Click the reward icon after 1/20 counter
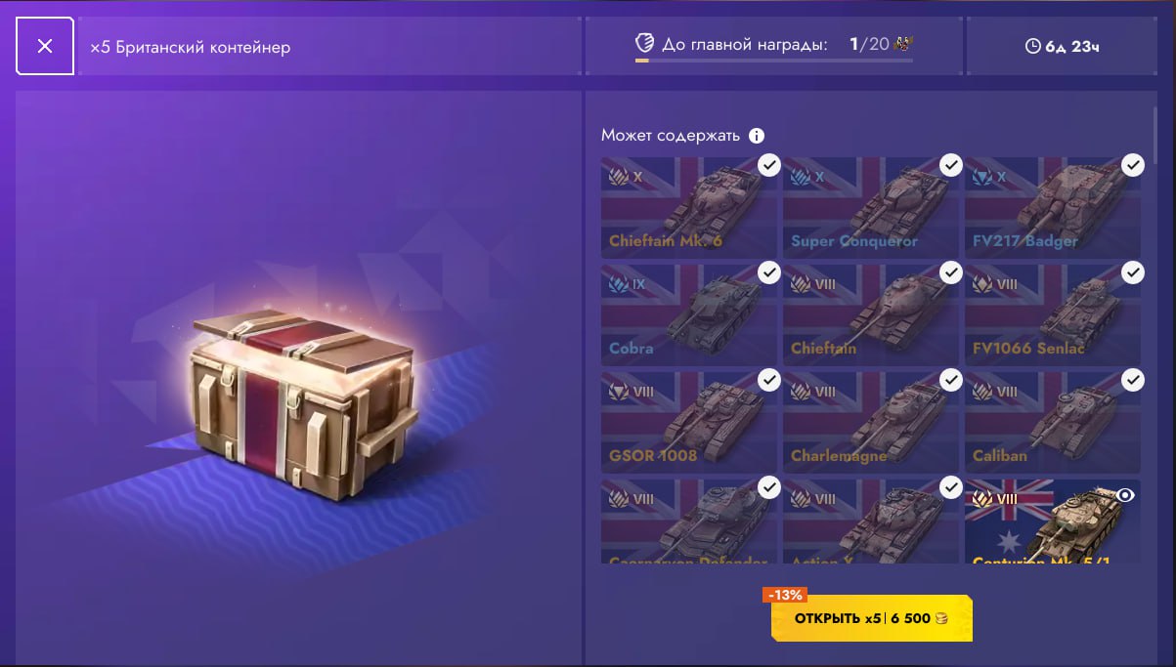Screen dimensions: 1176x667 pos(903,44)
